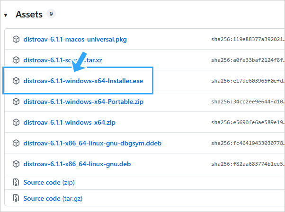Click the file icon beside Source code (zip)
The image size is (285, 212).
pyautogui.click(x=16, y=182)
